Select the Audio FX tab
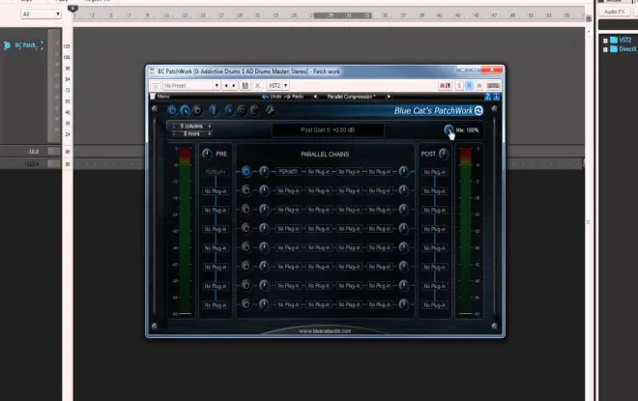 tap(614, 12)
